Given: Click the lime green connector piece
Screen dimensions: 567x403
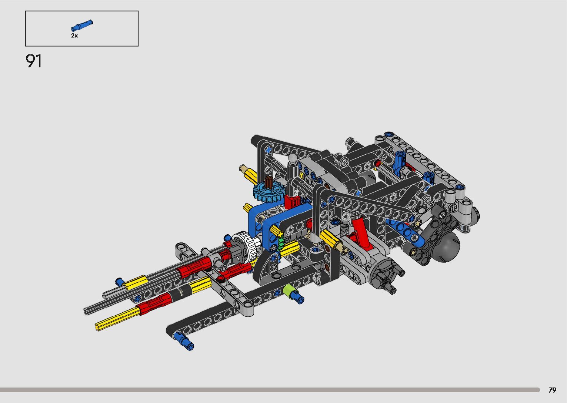Looking at the screenshot, I should click(288, 290).
